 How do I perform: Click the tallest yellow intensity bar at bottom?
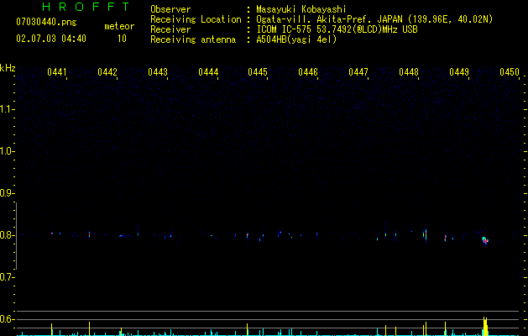click(485, 326)
